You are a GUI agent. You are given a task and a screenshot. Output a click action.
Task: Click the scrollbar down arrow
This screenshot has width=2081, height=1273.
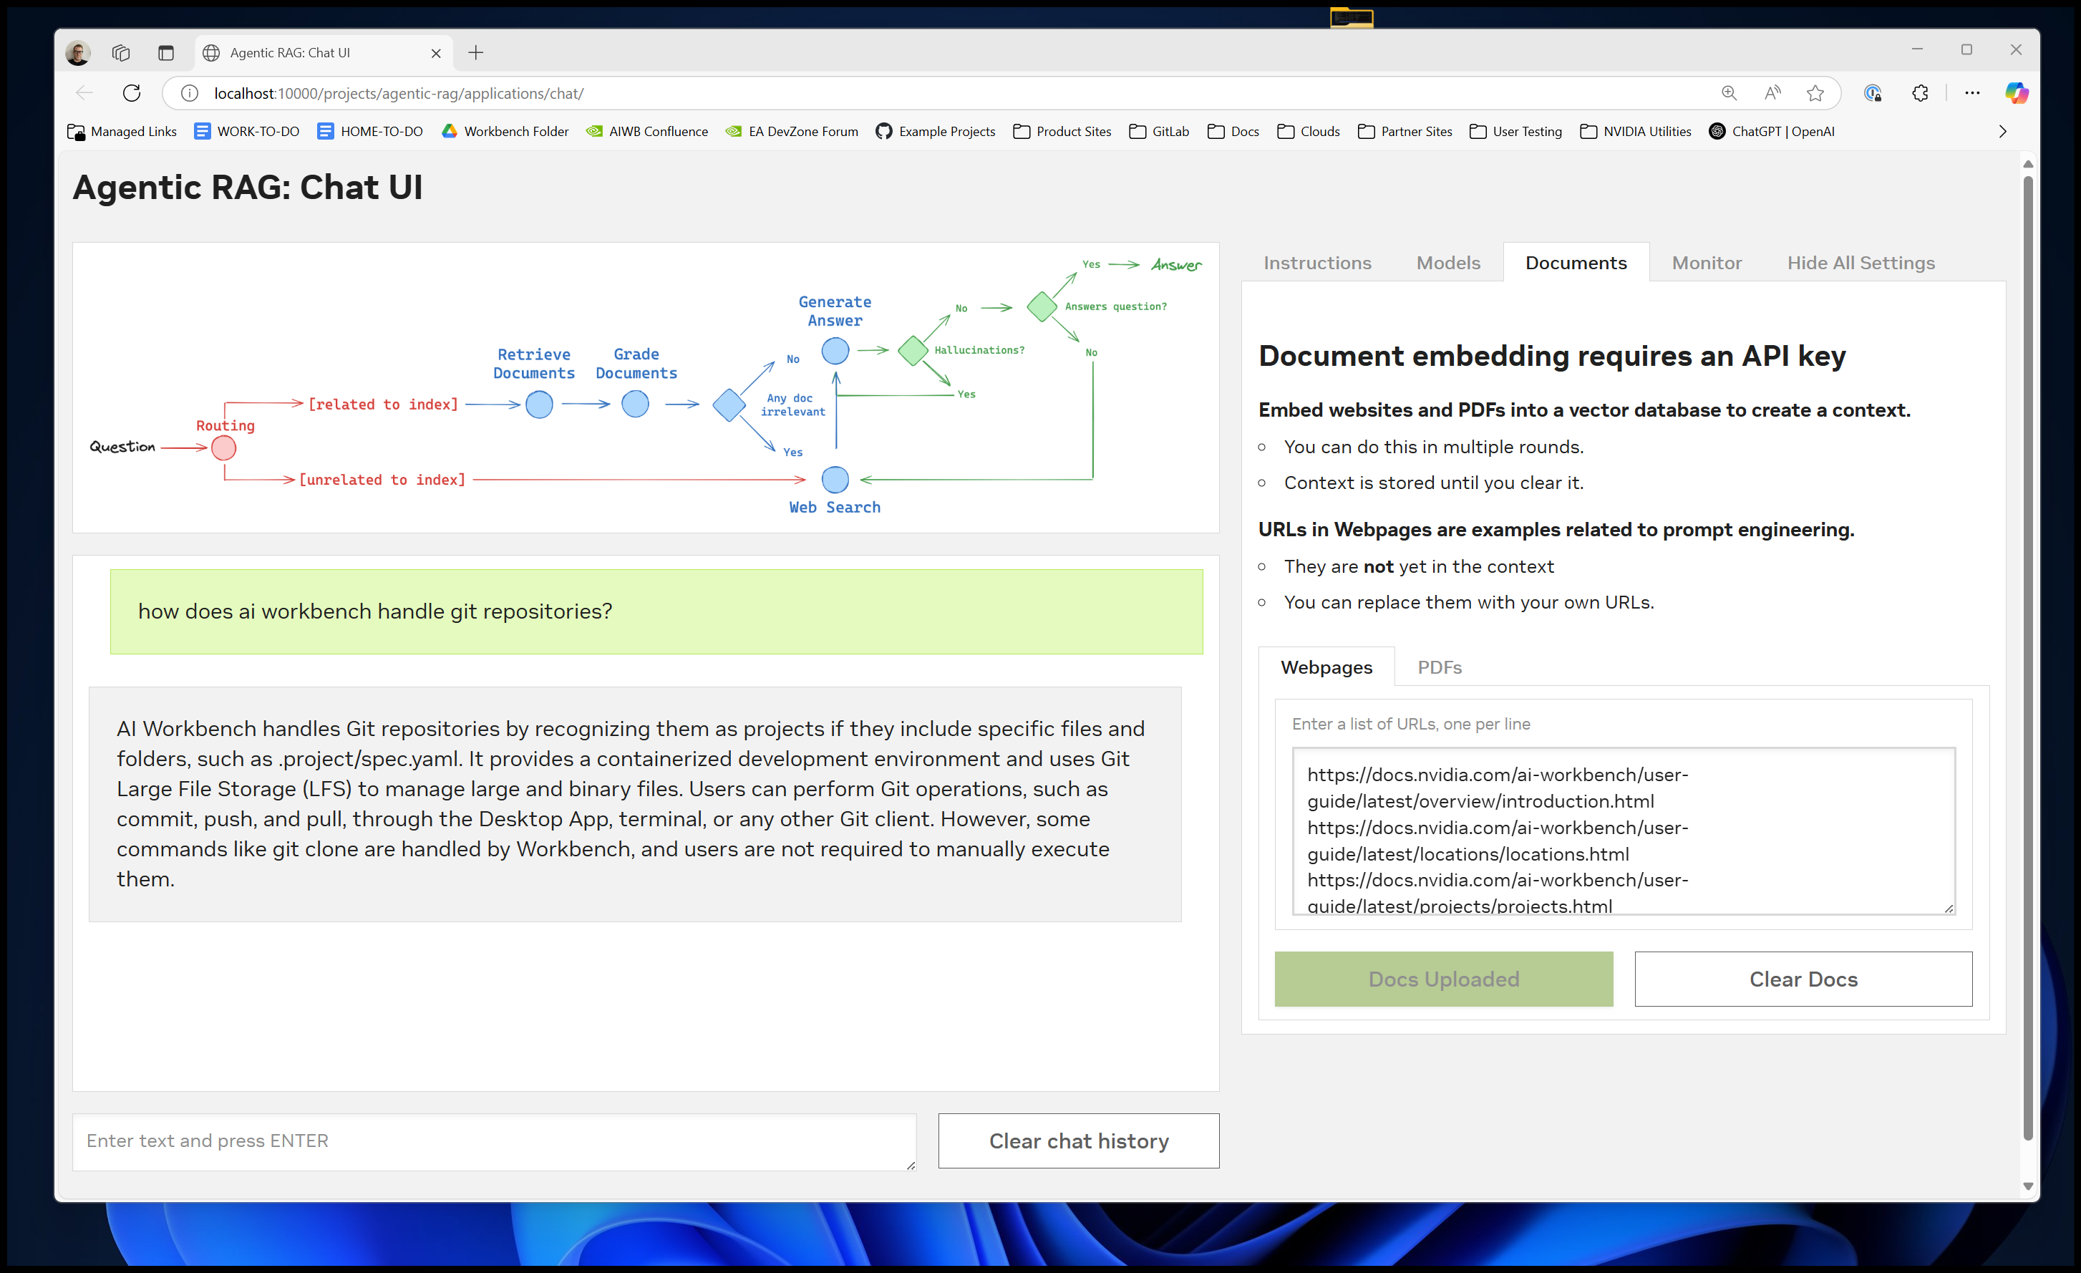pyautogui.click(x=2028, y=1187)
